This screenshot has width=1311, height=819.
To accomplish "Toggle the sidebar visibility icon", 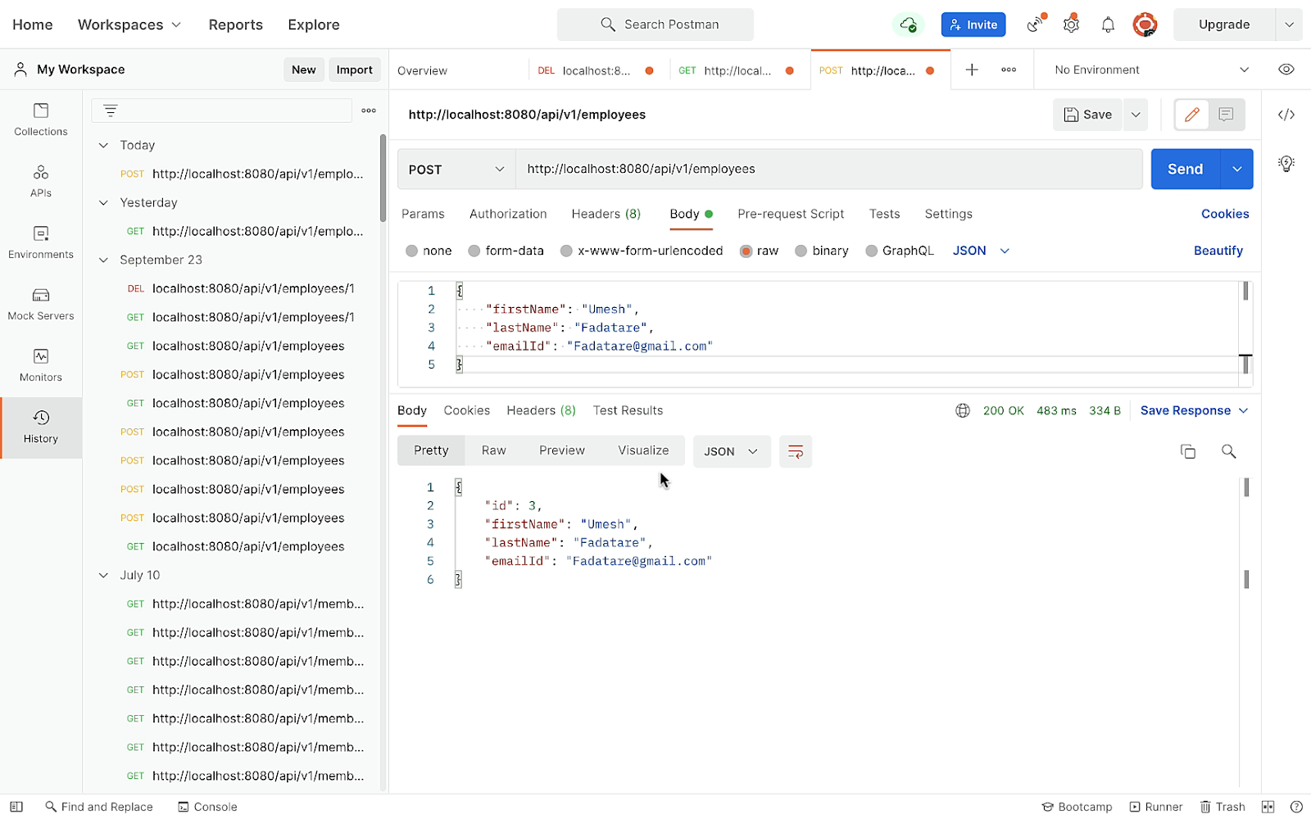I will 16,807.
